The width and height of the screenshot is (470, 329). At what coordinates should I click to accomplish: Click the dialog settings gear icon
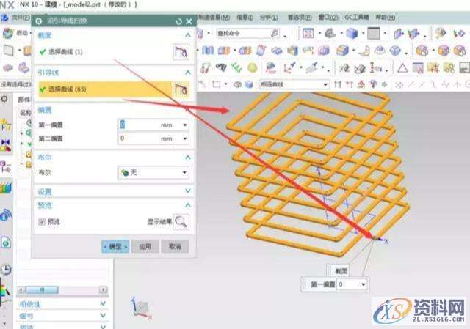click(38, 21)
